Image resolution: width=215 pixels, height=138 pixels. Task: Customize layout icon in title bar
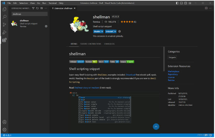pos(190,3)
